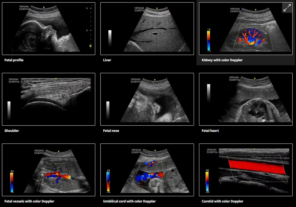Open the Shoulder ultrasound thumbnail
Screen dimensions: 296x207
point(49,99)
